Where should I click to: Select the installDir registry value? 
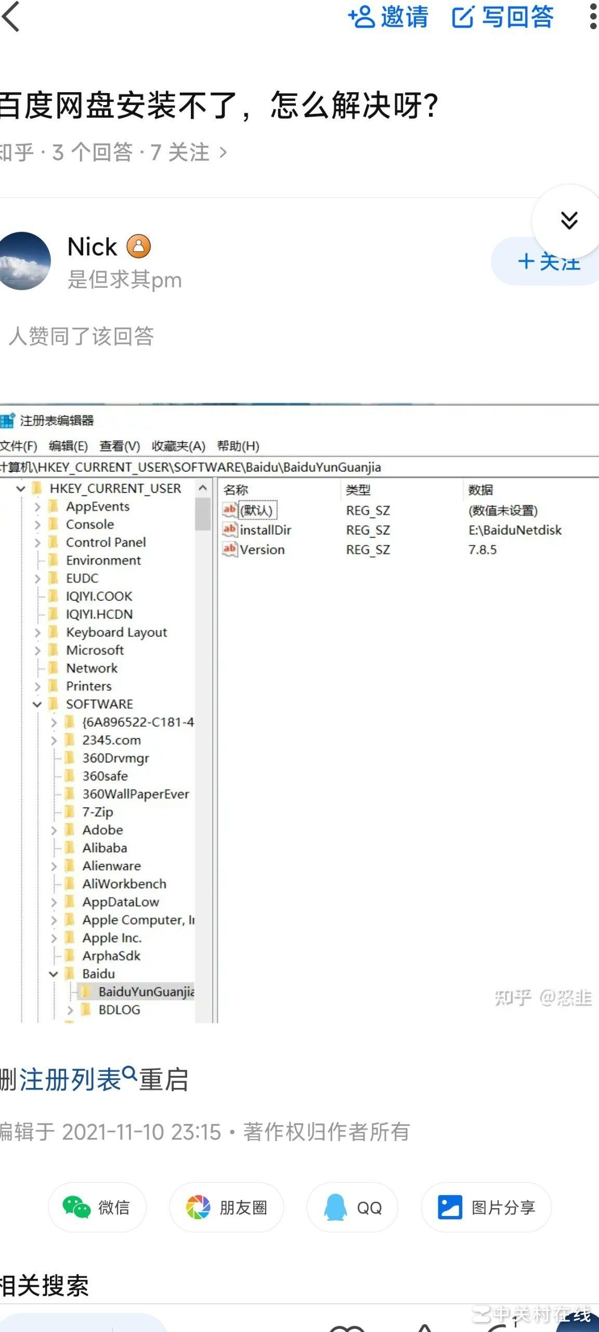[265, 530]
